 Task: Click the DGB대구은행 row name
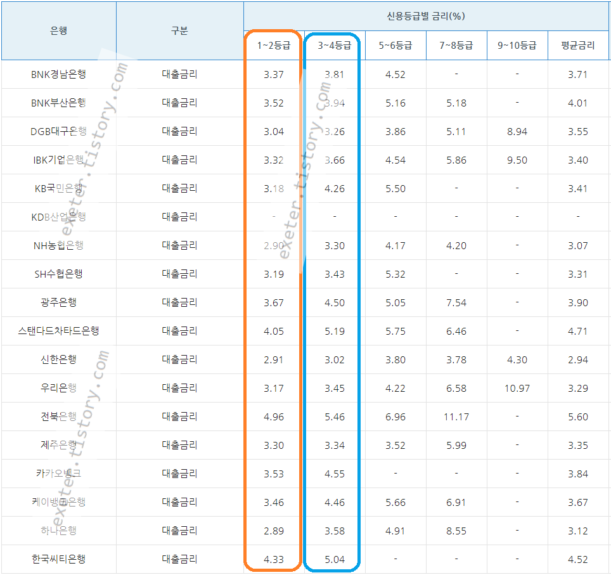pyautogui.click(x=58, y=131)
